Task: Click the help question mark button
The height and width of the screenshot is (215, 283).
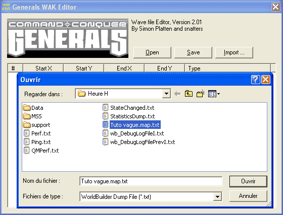Action: (255, 80)
